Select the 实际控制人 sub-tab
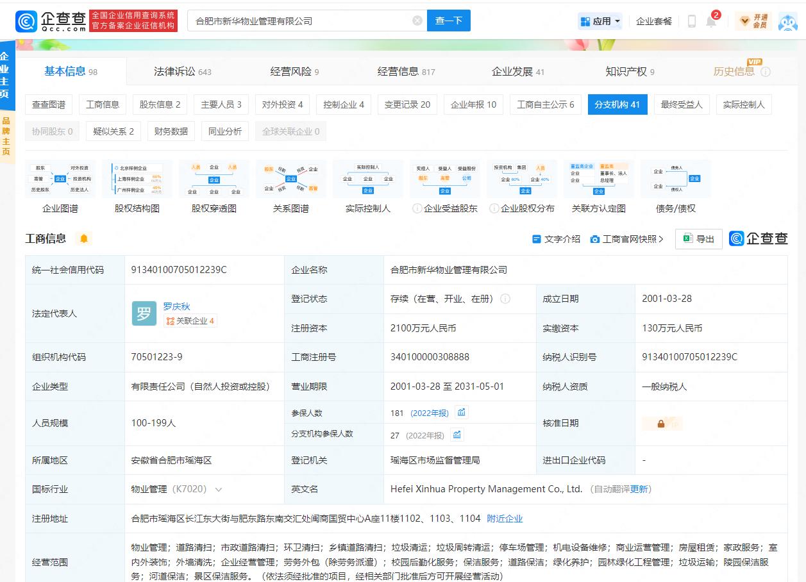This screenshot has height=582, width=806. click(744, 104)
